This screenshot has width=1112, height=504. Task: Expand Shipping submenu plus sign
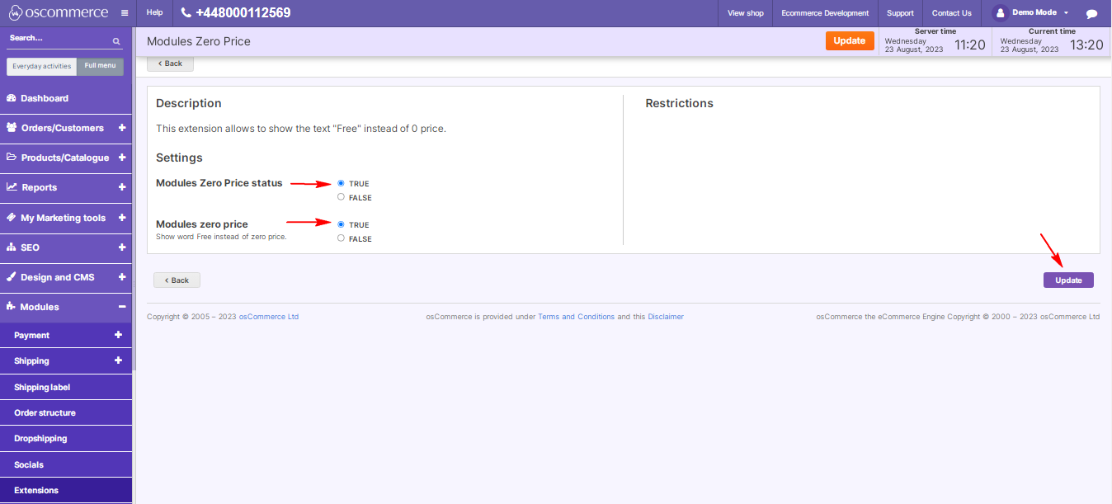coord(118,360)
